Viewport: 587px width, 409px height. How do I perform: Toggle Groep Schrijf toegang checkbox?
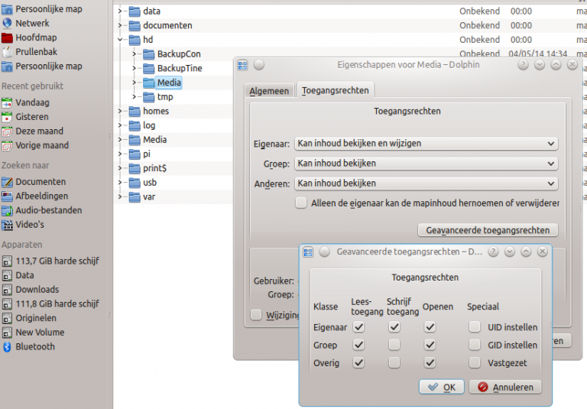click(x=394, y=345)
